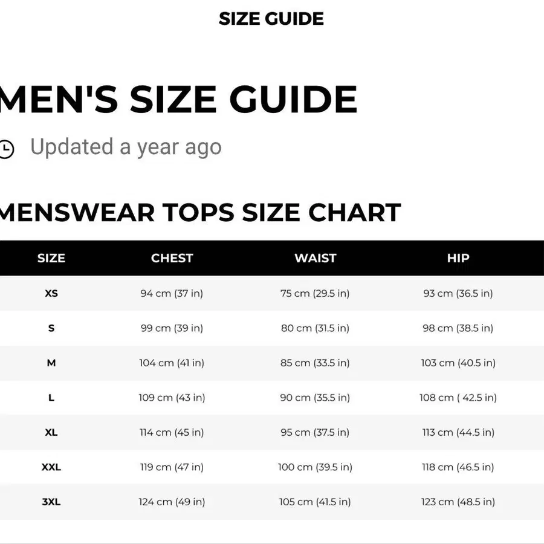Viewport: 544px width, 544px height.
Task: Click the clock icon beside Updated text
Action: tap(6, 149)
